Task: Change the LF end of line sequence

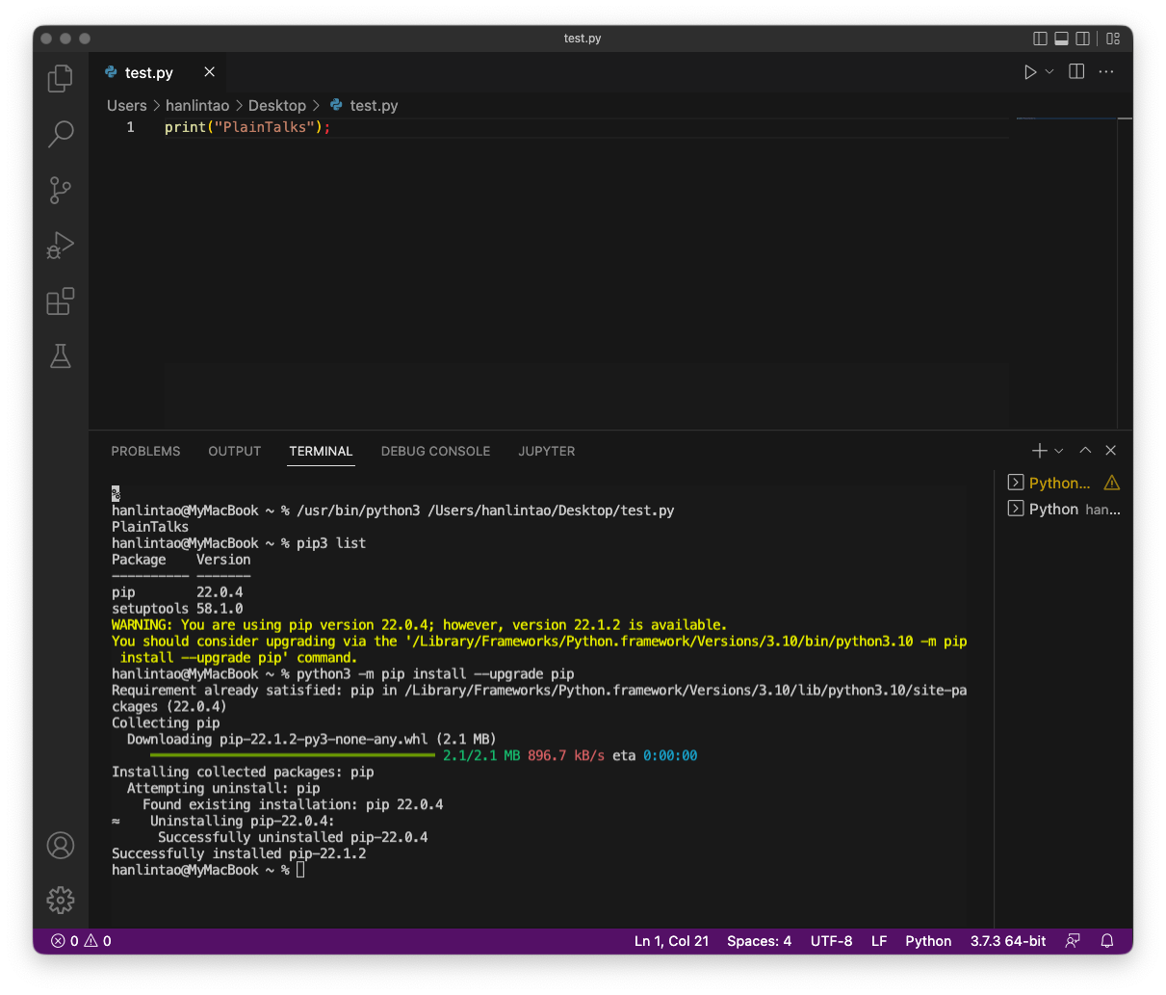Action: click(879, 941)
